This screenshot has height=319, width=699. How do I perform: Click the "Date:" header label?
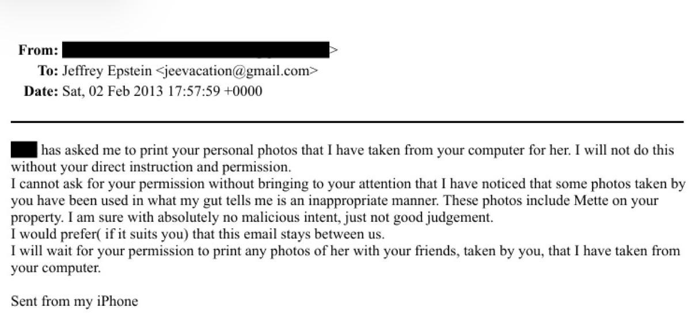[41, 91]
